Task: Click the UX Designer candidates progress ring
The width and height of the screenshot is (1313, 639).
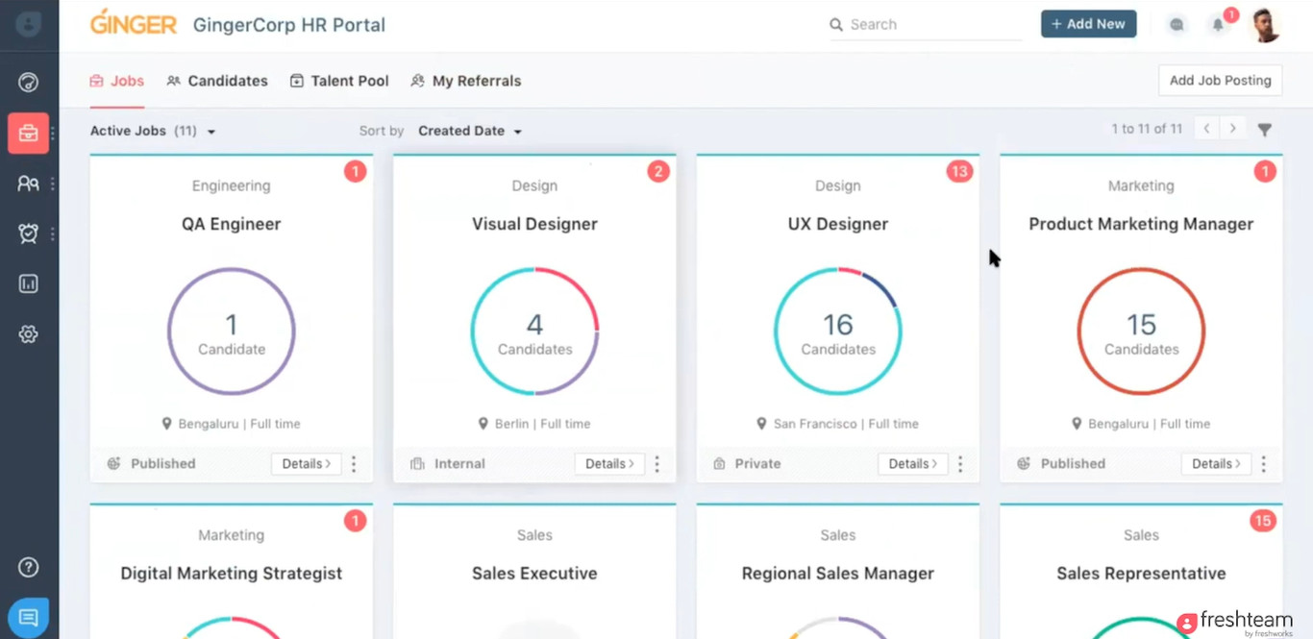Action: (x=837, y=332)
